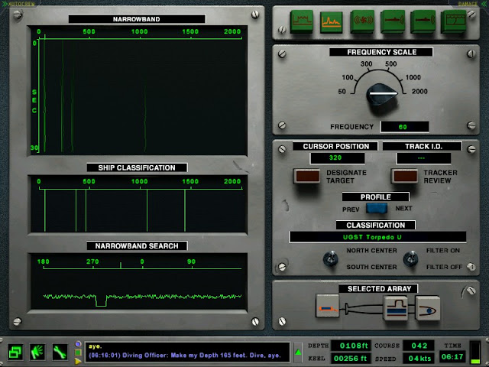The width and height of the screenshot is (489, 367).
Task: Switch profile with the blue Prev/Next rocker
Action: 377,208
